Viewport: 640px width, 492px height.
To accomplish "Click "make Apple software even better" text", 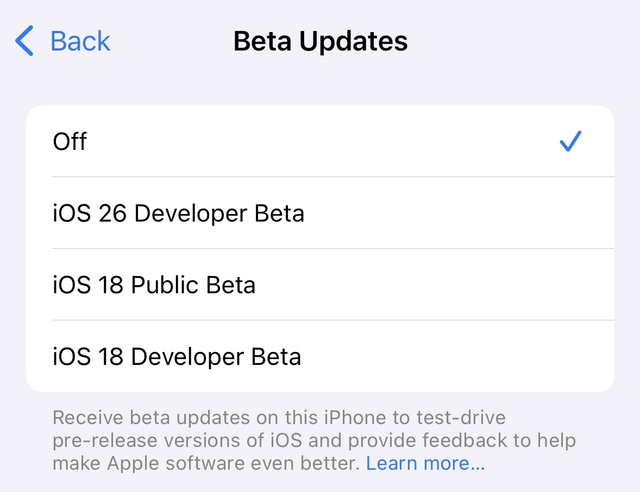I will [206, 464].
